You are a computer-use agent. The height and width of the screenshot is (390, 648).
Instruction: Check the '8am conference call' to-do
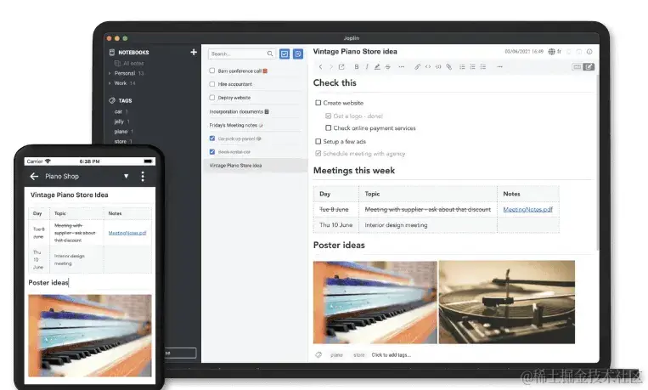[212, 71]
